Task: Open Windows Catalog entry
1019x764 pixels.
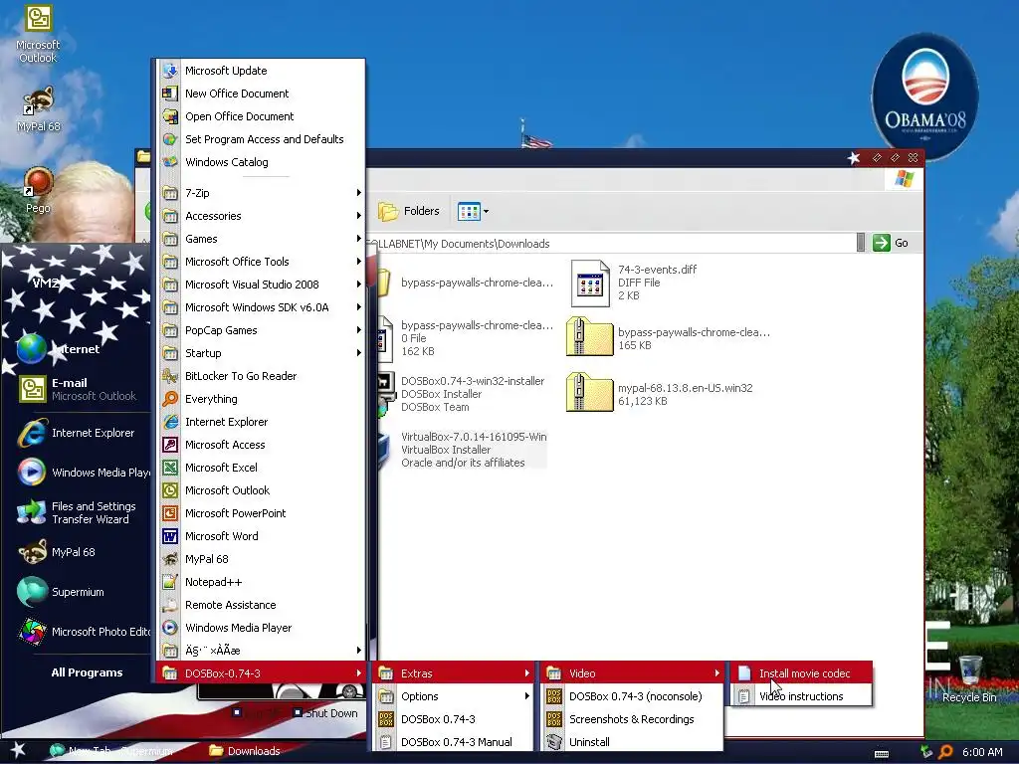Action: (262, 162)
